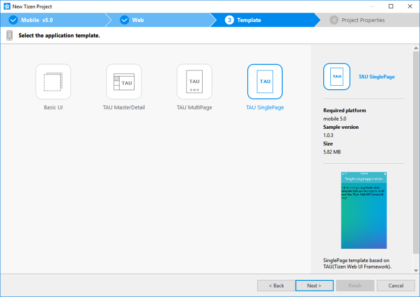Cancel the new project wizard
Screen dimensions: 420x297
[x=396, y=285]
